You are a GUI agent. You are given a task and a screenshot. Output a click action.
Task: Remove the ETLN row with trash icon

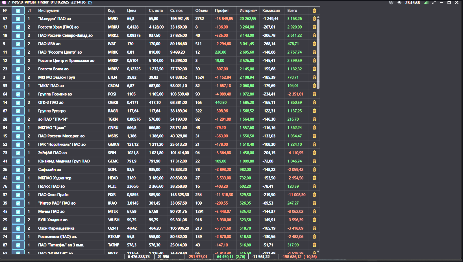click(314, 77)
